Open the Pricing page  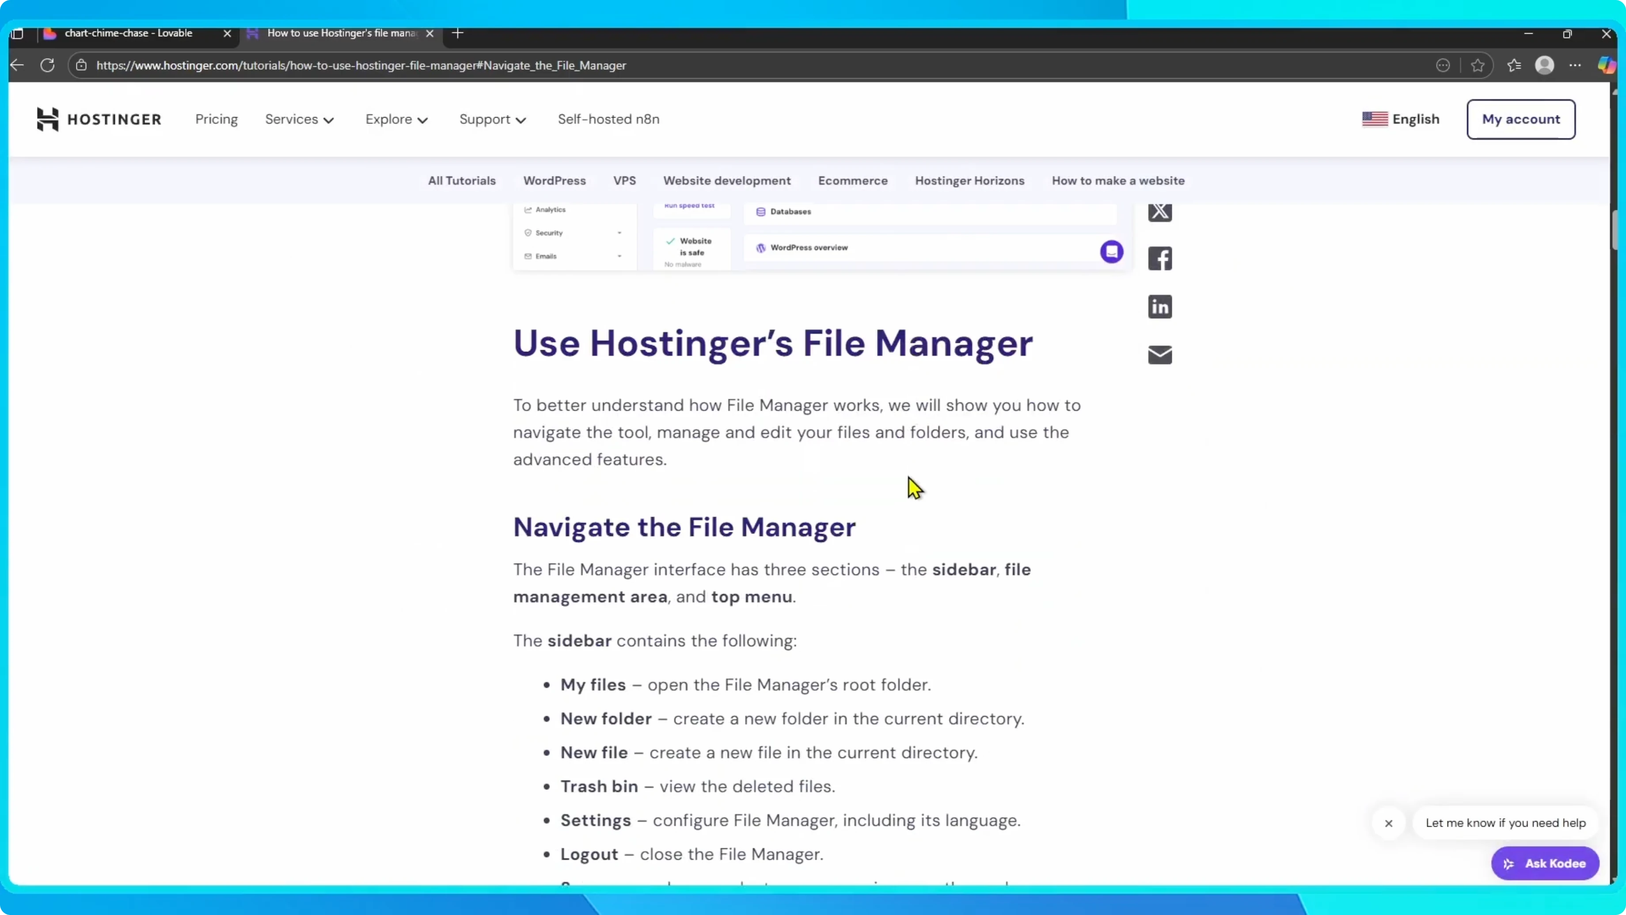[217, 119]
